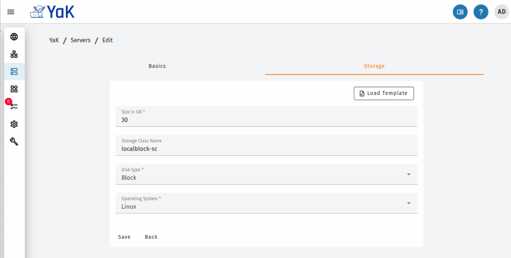This screenshot has width=511, height=258.
Task: Expand the Operating System dropdown
Action: point(266,203)
